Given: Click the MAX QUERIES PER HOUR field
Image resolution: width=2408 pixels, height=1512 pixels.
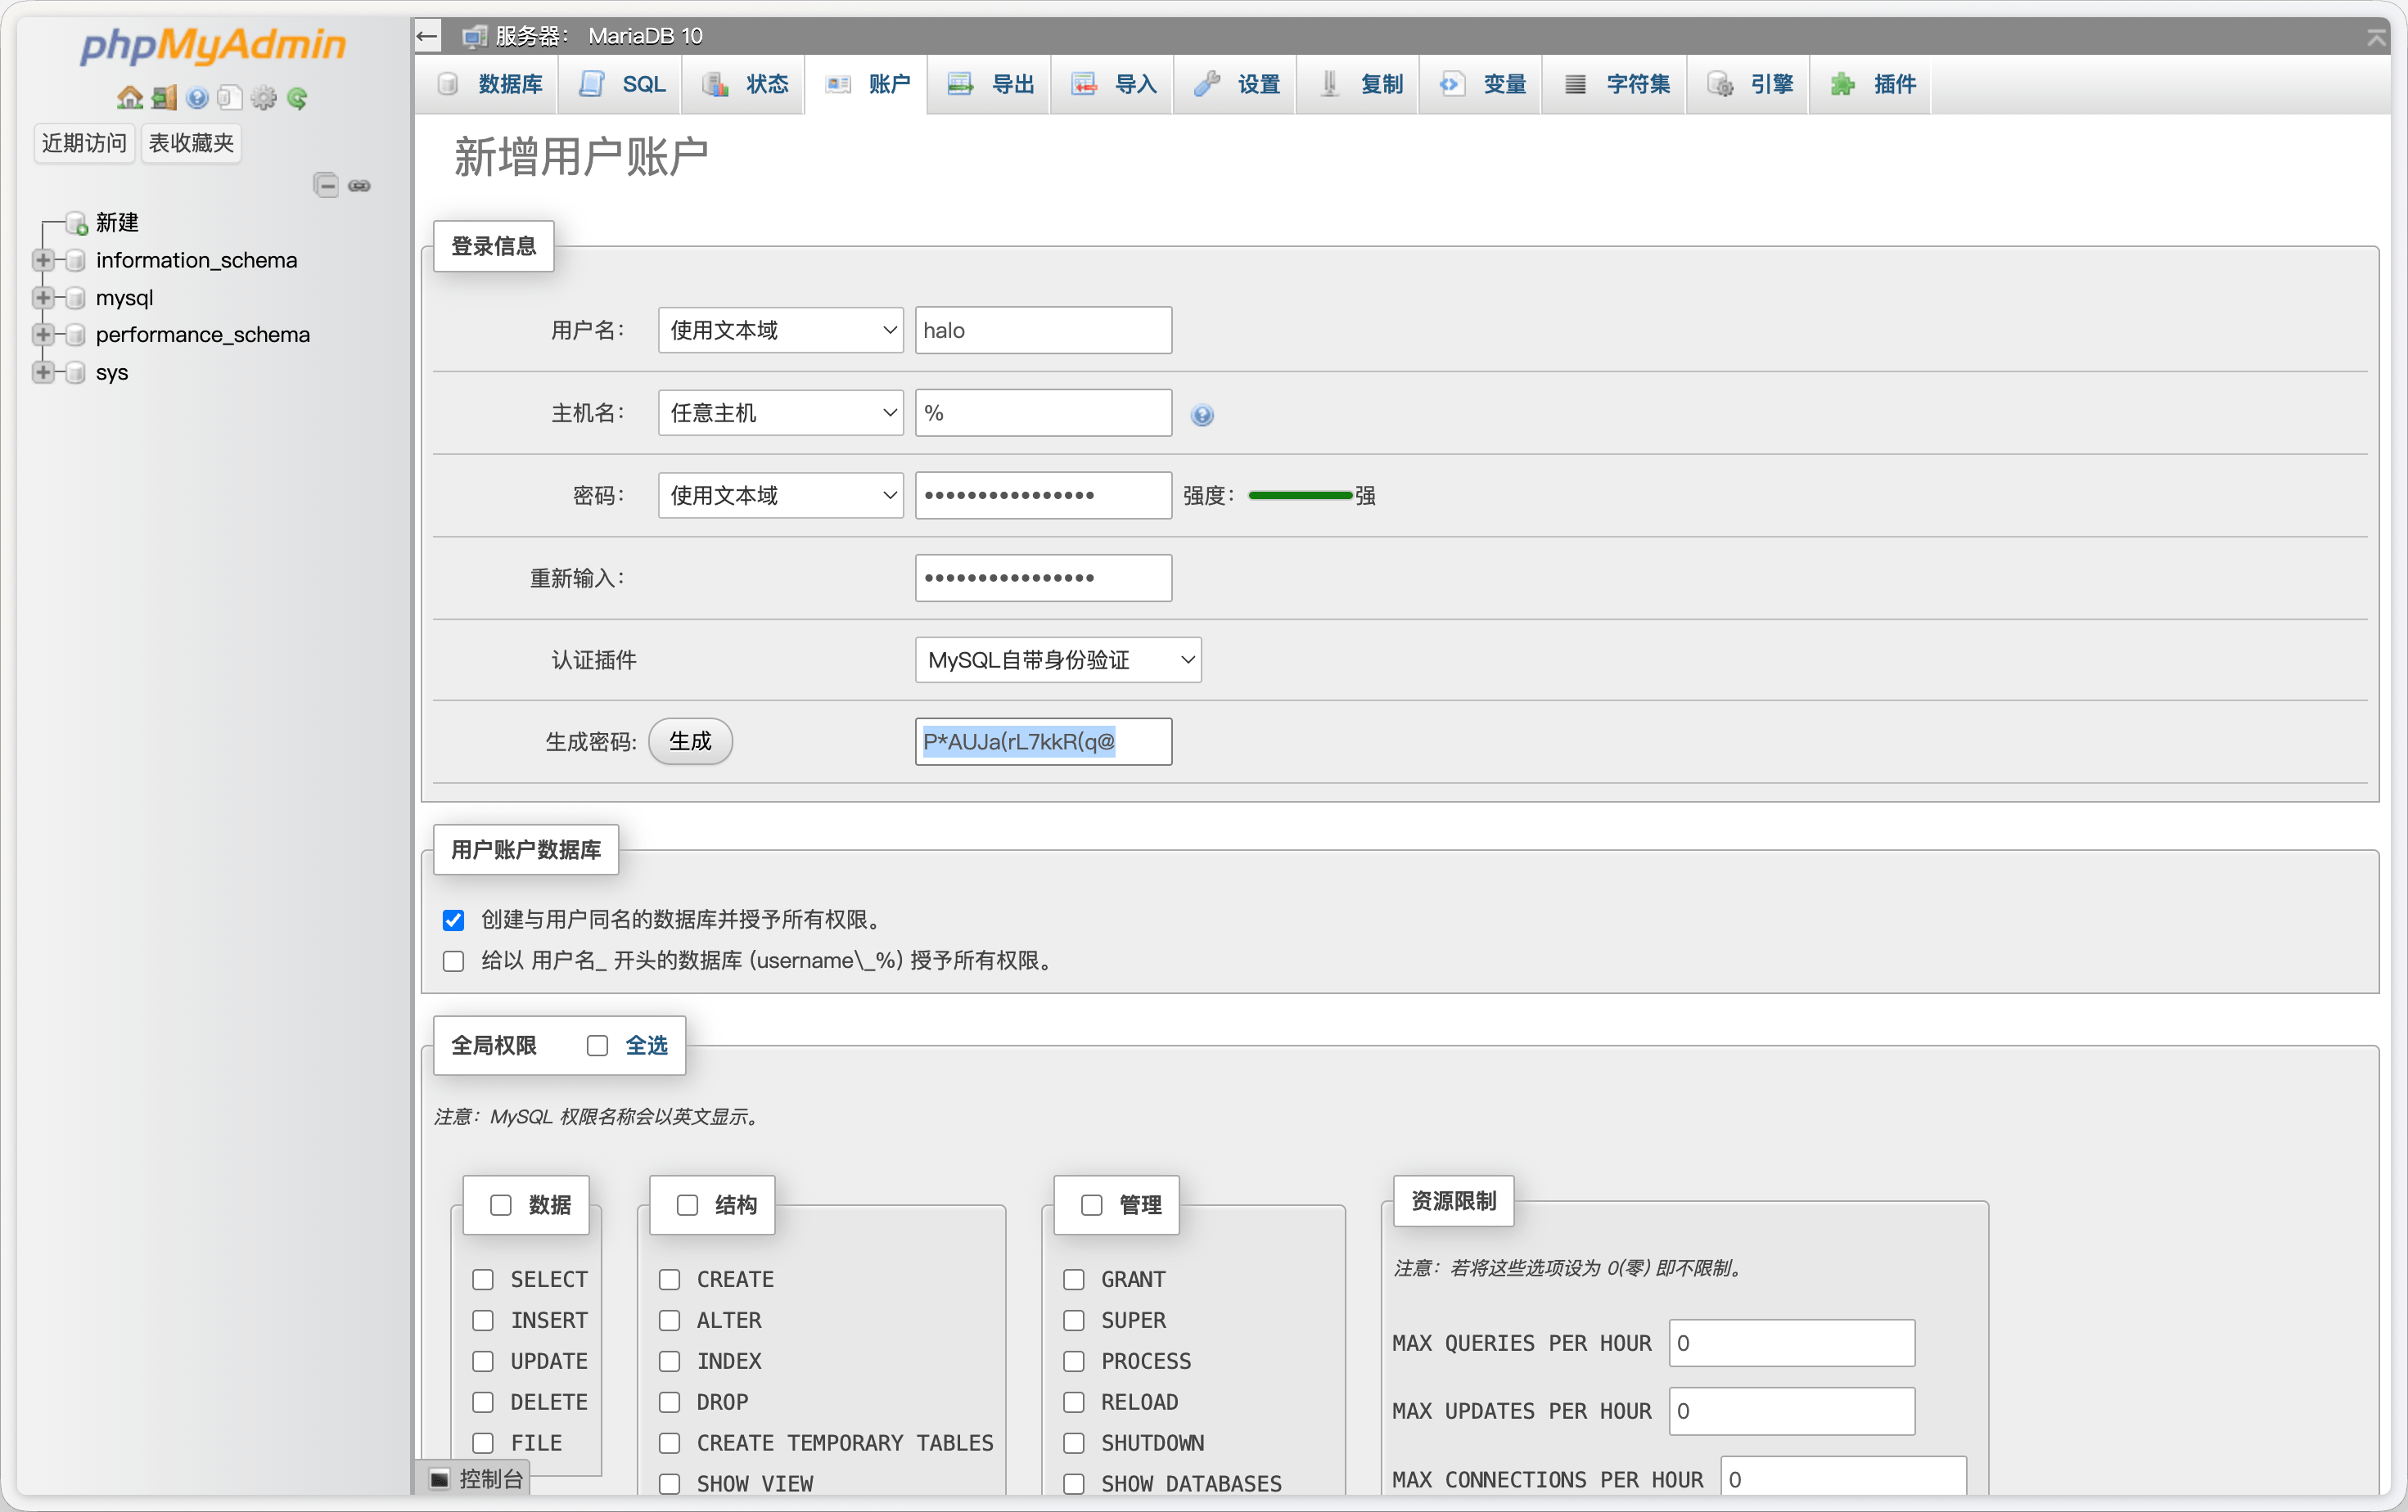Looking at the screenshot, I should click(1792, 1343).
